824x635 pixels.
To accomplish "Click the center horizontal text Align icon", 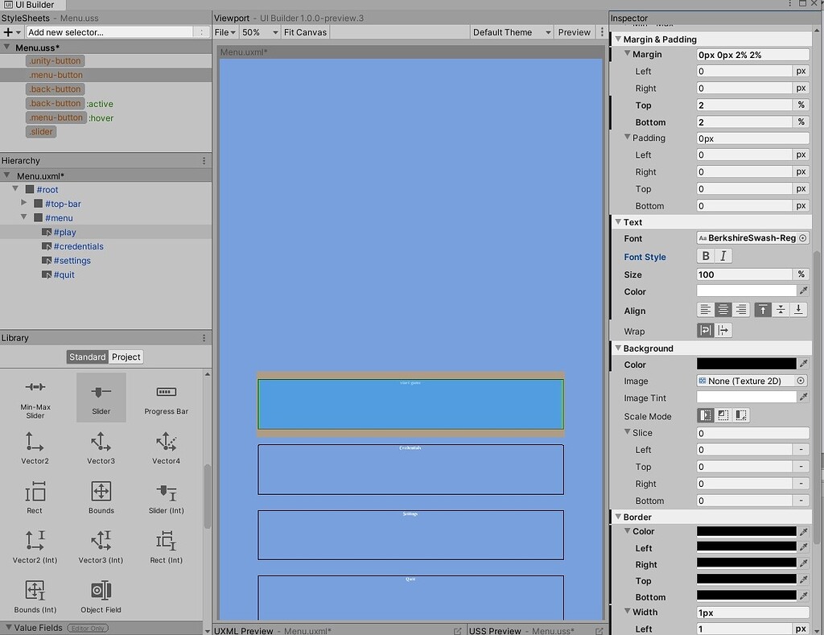I will (722, 309).
